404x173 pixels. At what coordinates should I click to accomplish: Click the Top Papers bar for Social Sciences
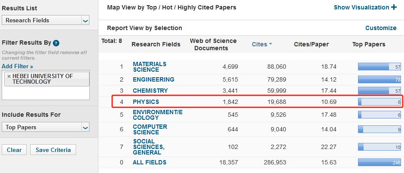(x=380, y=147)
